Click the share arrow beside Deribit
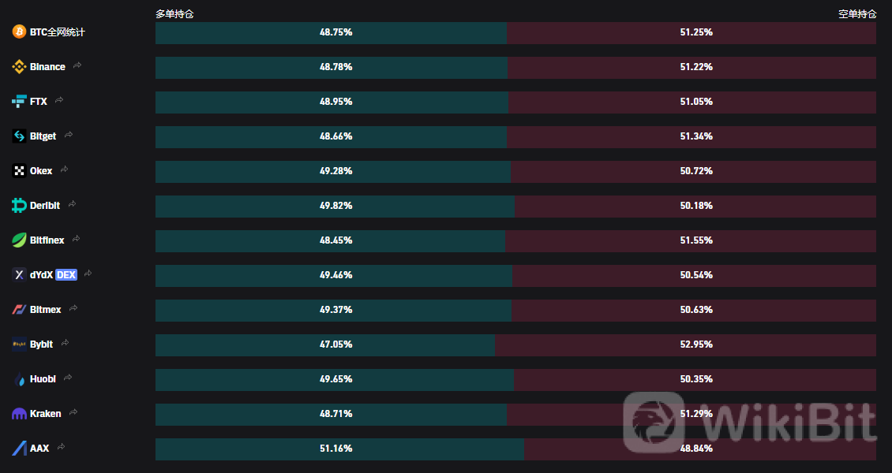Screen dimensions: 892x473 click(x=73, y=204)
